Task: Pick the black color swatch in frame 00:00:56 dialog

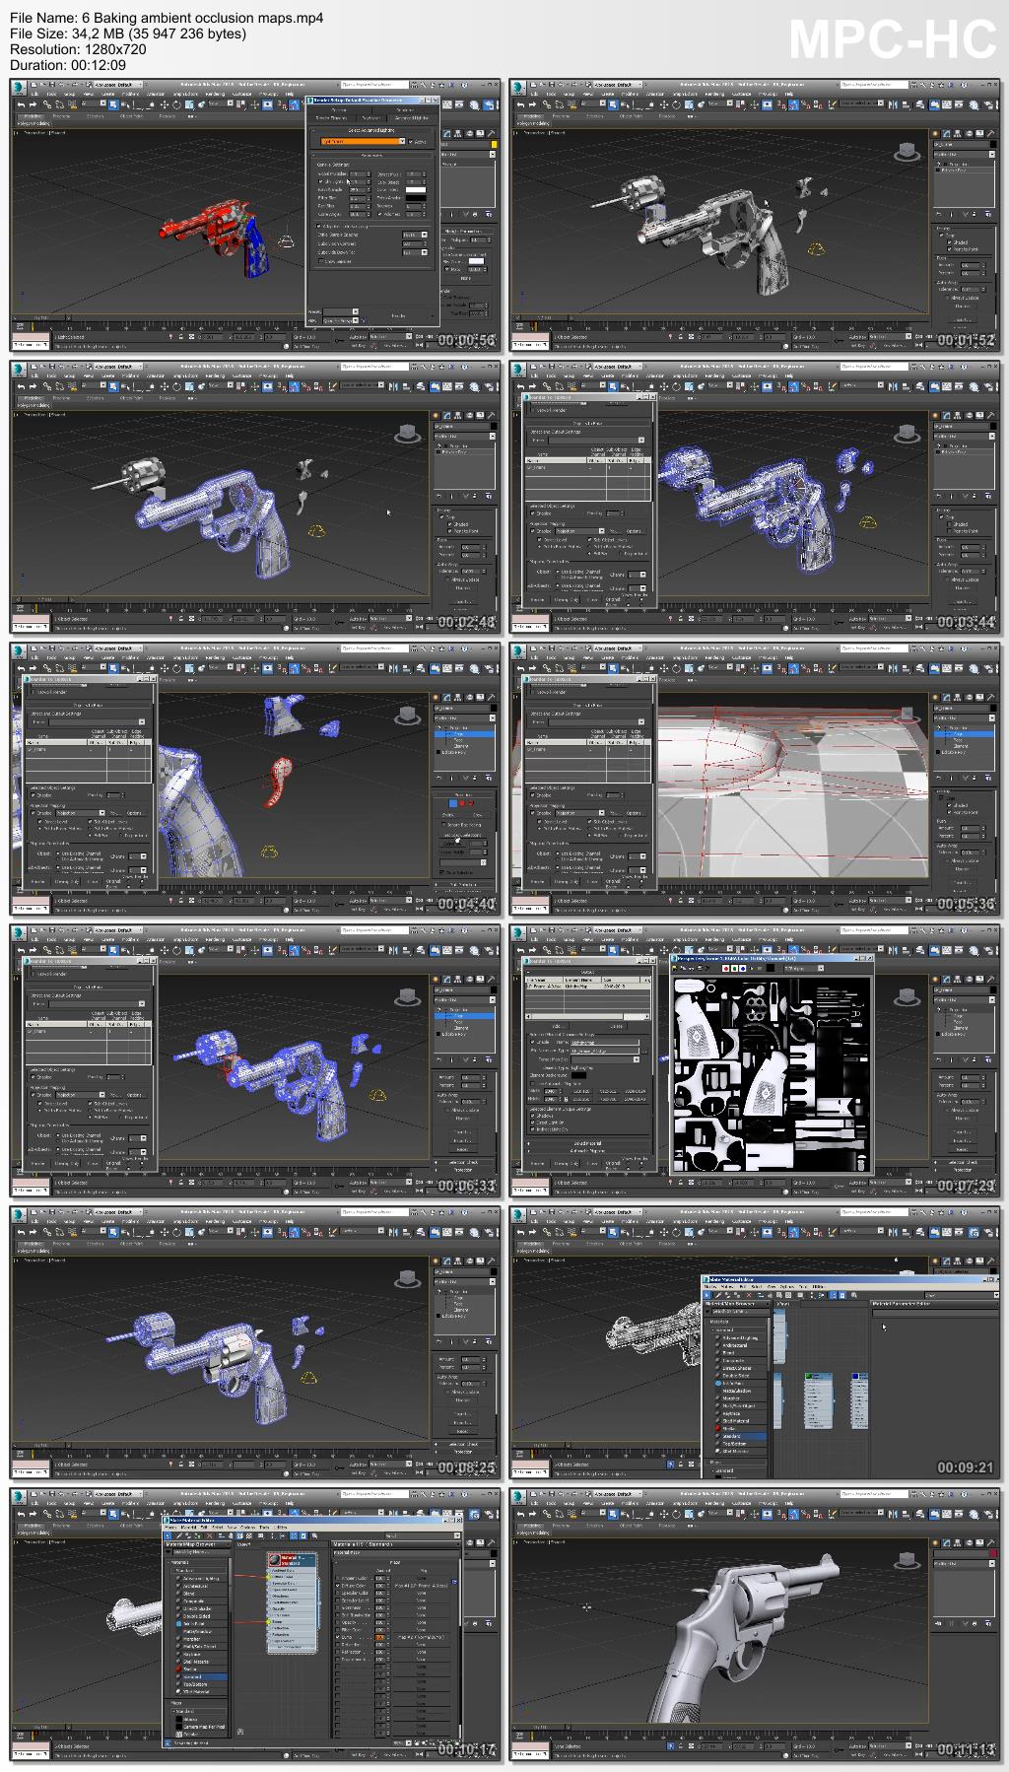Action: point(417,198)
